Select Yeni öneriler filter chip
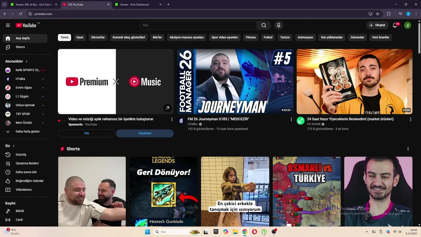The height and width of the screenshot is (237, 421). (381, 38)
